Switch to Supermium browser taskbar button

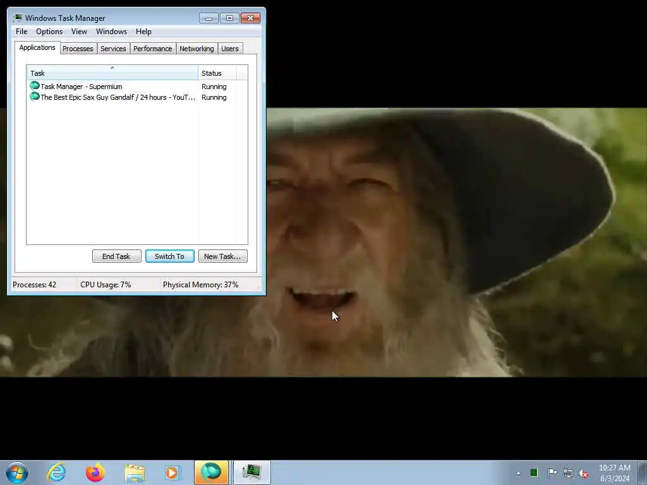(x=211, y=472)
